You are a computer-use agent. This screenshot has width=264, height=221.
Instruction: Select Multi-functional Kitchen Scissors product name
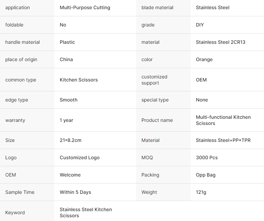click(223, 120)
